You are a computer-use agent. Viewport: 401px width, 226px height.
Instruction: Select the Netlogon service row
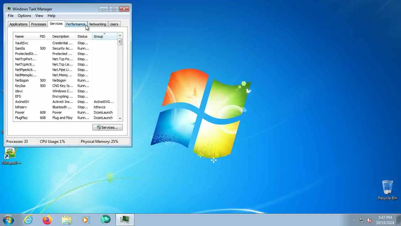(65, 80)
